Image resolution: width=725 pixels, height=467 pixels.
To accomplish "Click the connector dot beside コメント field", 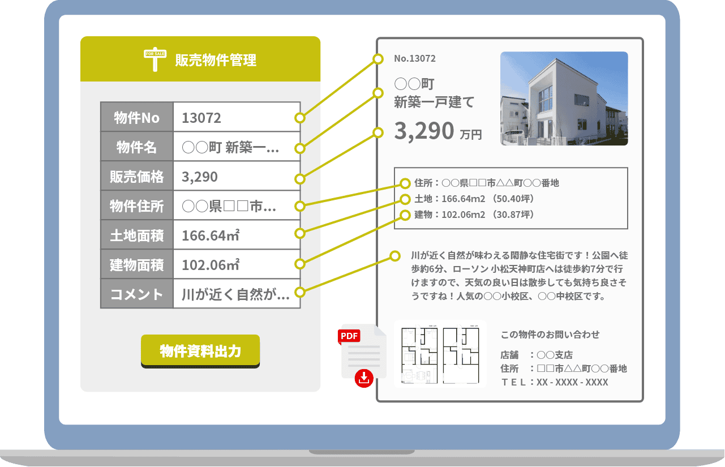I will click(x=300, y=293).
